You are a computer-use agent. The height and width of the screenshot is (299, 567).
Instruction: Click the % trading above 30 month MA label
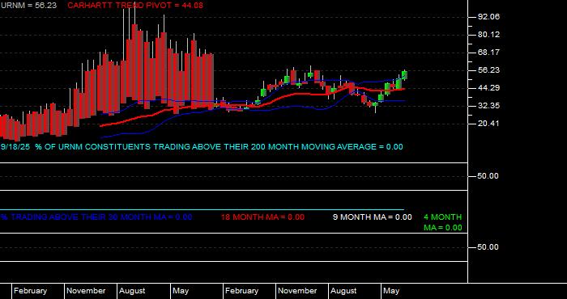pyautogui.click(x=96, y=217)
